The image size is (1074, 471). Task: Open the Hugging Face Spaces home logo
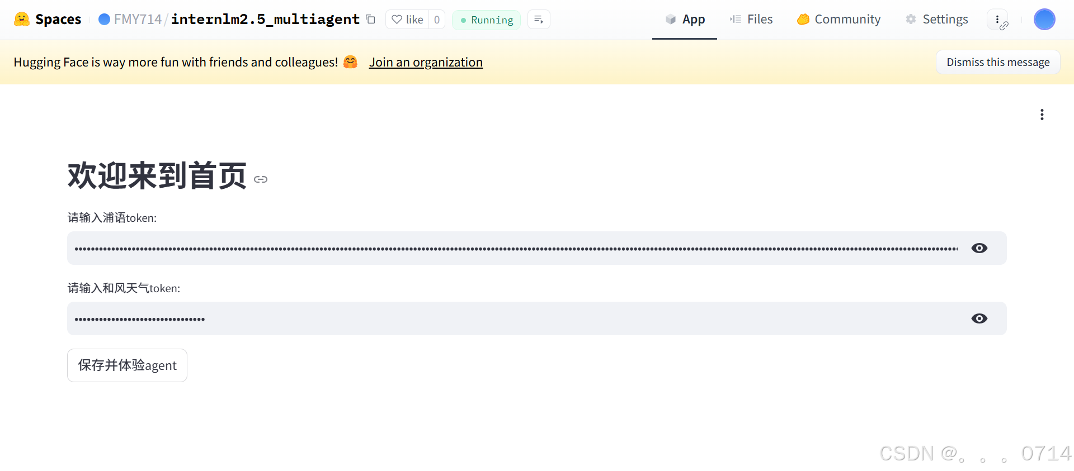(x=48, y=20)
